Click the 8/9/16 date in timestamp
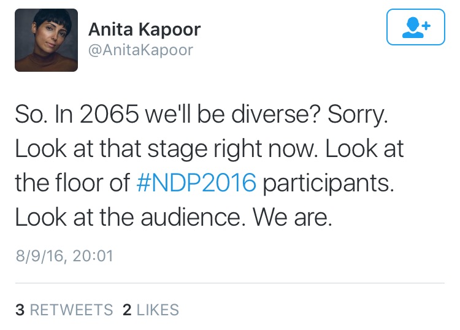Screen dimensions: 460x330 (40, 255)
